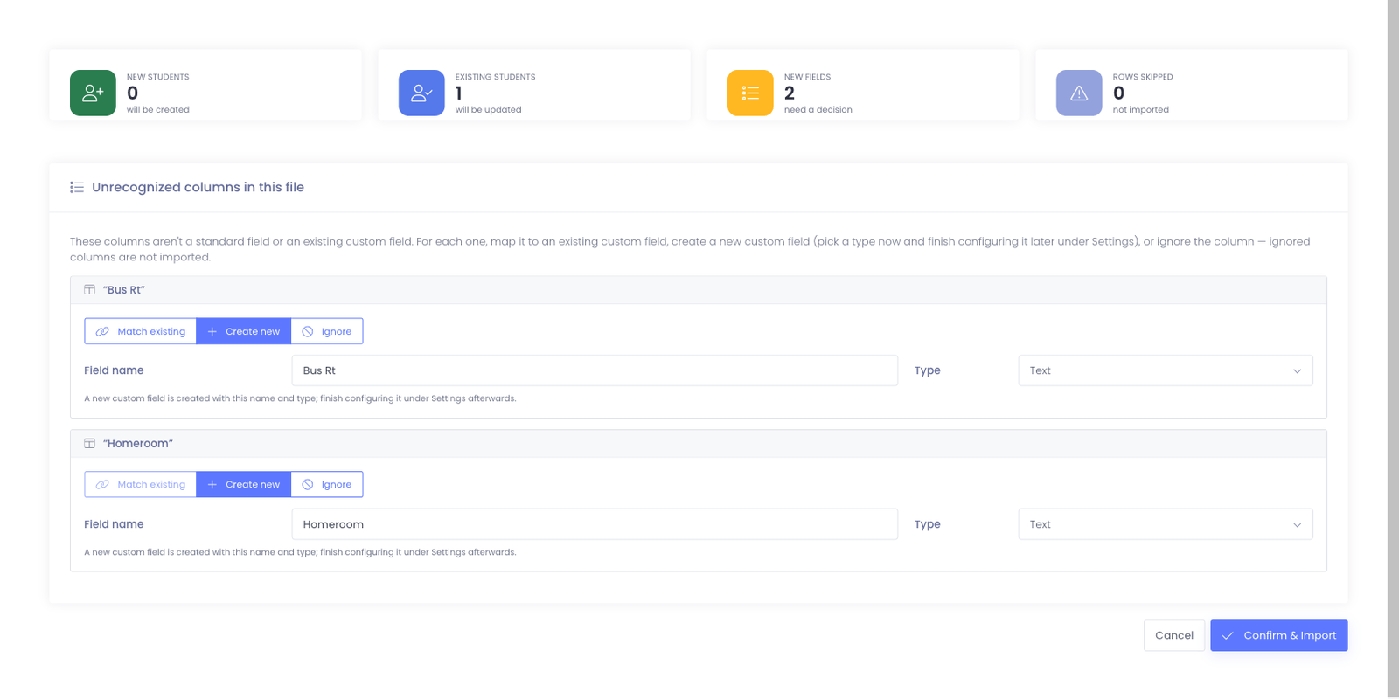Open the Type dropdown for Homeroom
The width and height of the screenshot is (1399, 699).
click(x=1166, y=524)
